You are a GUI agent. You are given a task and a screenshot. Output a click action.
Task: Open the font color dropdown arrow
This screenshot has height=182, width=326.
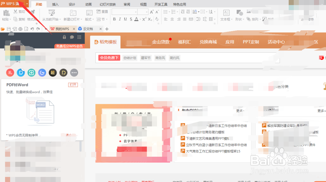[140, 19]
